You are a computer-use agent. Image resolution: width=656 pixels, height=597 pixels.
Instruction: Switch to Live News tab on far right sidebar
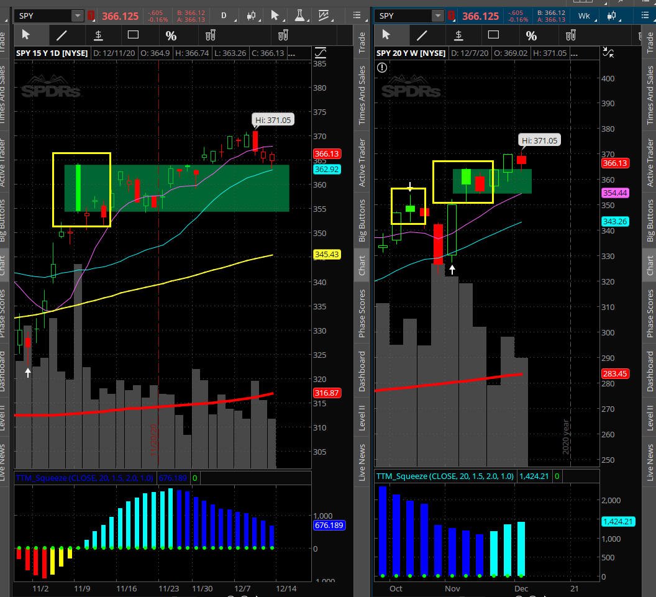[650, 463]
